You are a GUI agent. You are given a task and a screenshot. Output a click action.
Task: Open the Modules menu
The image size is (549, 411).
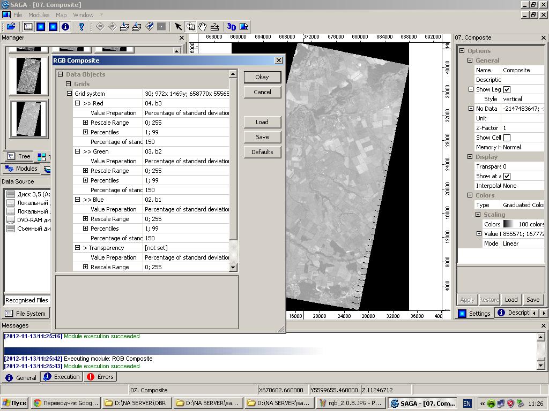pyautogui.click(x=39, y=15)
